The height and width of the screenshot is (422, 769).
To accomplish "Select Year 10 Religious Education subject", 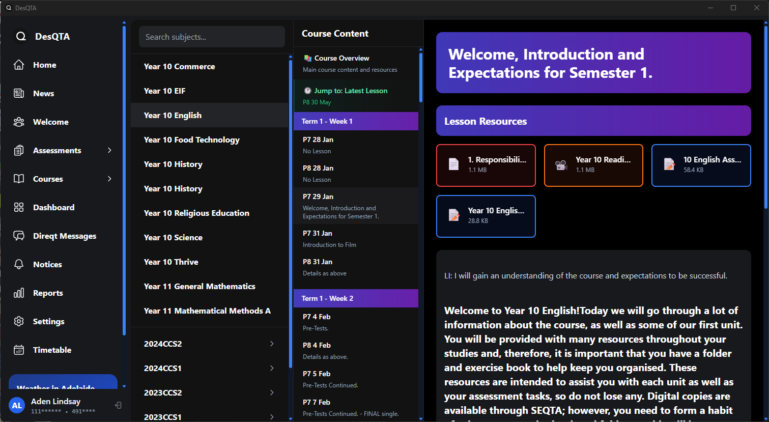I will click(x=209, y=213).
